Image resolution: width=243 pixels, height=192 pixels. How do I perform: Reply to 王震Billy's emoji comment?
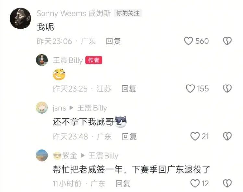[x=129, y=89]
